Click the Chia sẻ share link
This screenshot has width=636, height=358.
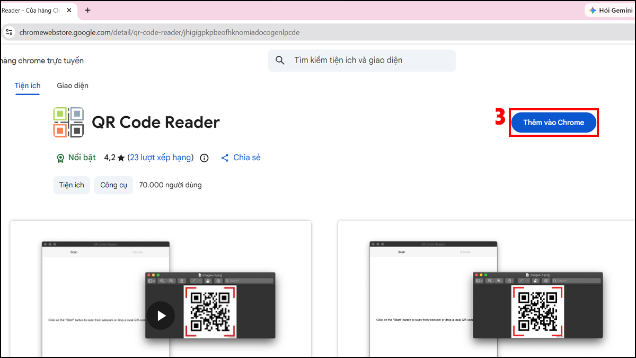pos(241,158)
